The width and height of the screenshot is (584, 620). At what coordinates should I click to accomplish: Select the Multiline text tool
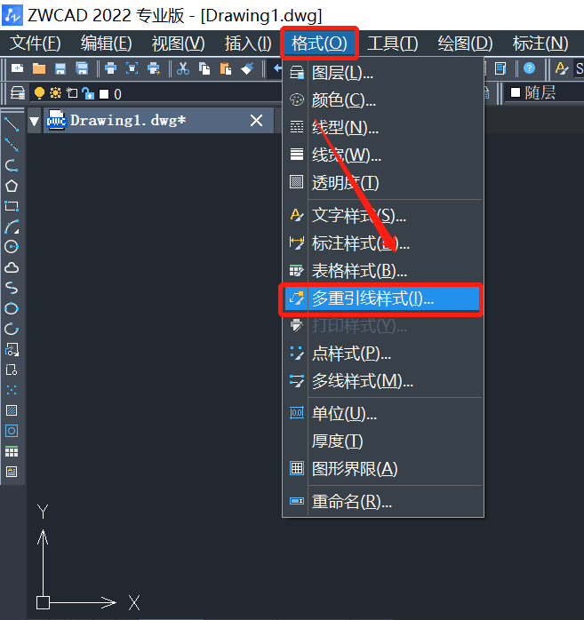(x=12, y=472)
